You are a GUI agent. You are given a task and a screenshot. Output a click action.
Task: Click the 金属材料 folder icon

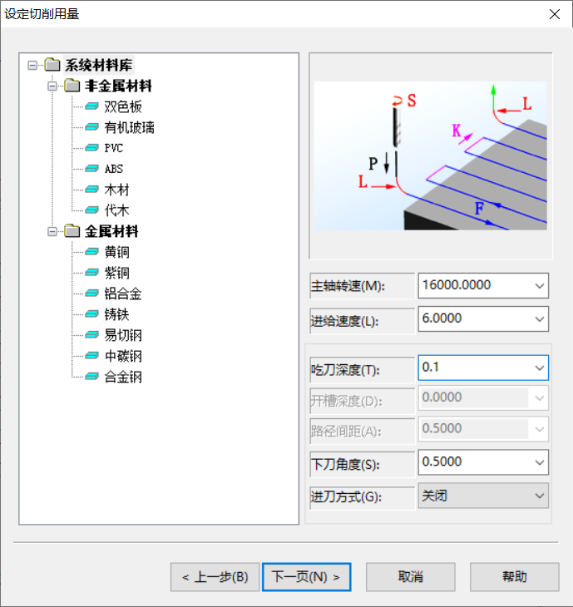72,231
